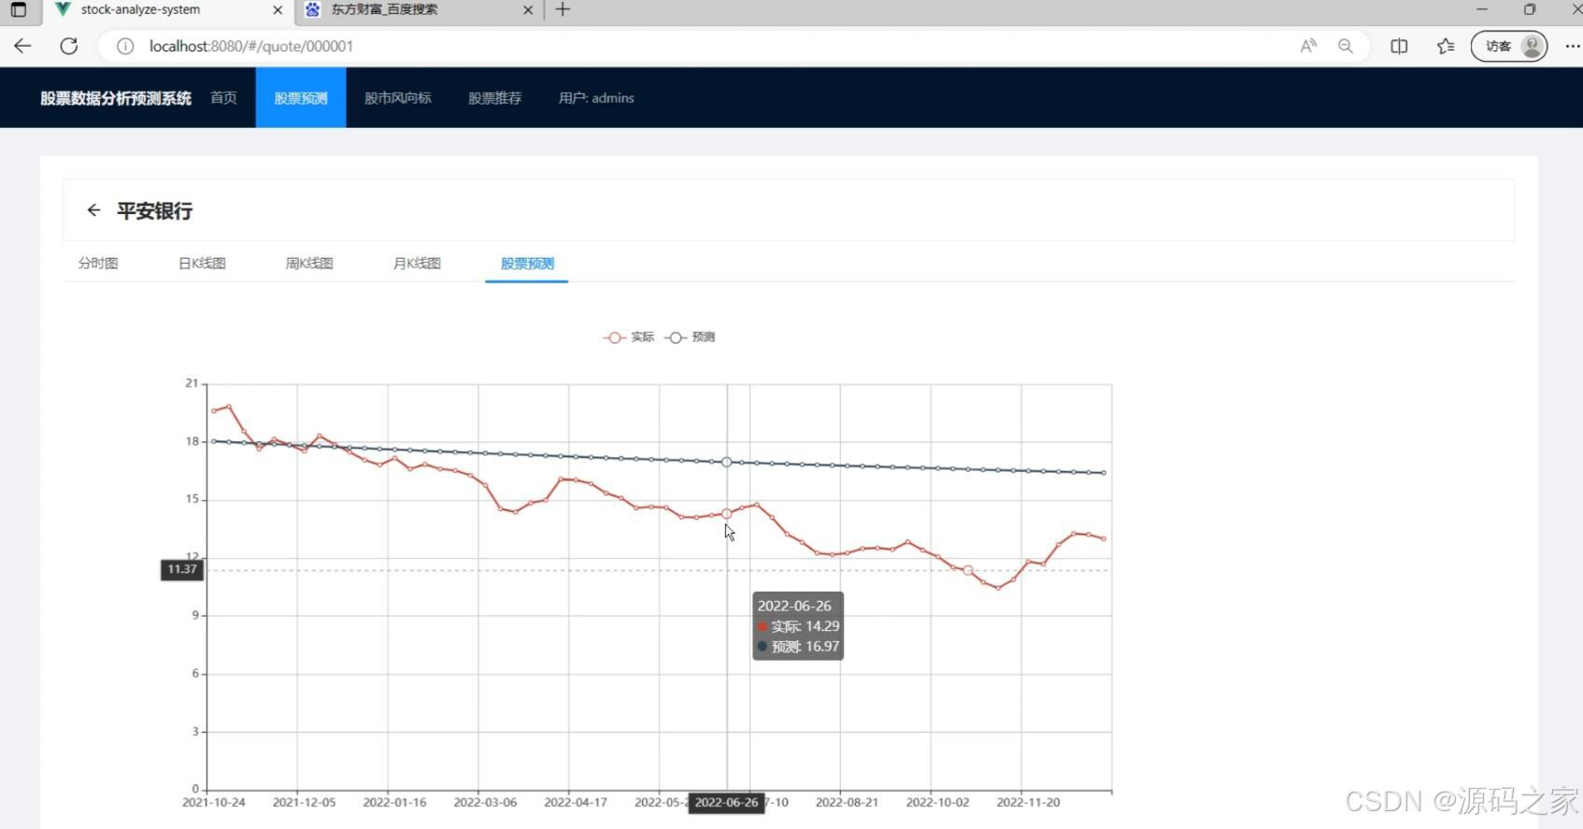Switch to the 东方财富_百度搜索 browser tab
Screen dimensions: 1583x829
coord(419,10)
